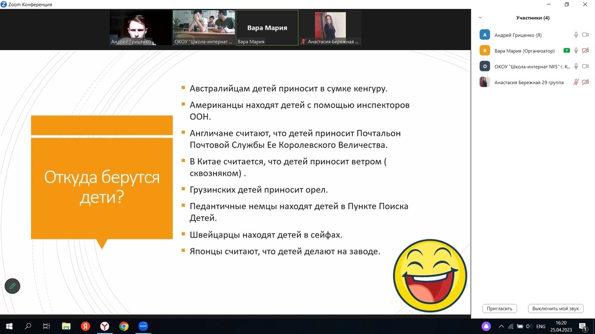
Task: Click the green screen-share icon next to Вара Мария
Action: (x=566, y=51)
